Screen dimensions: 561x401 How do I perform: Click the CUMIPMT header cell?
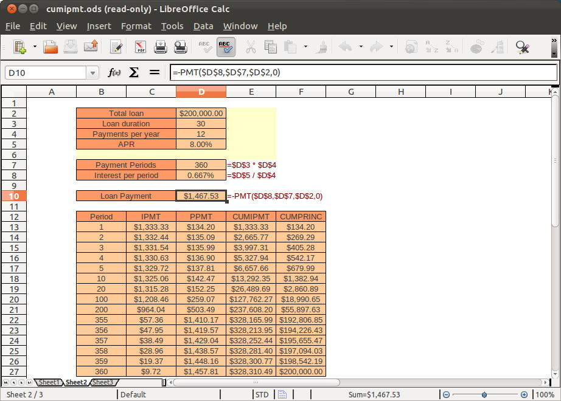(x=251, y=216)
